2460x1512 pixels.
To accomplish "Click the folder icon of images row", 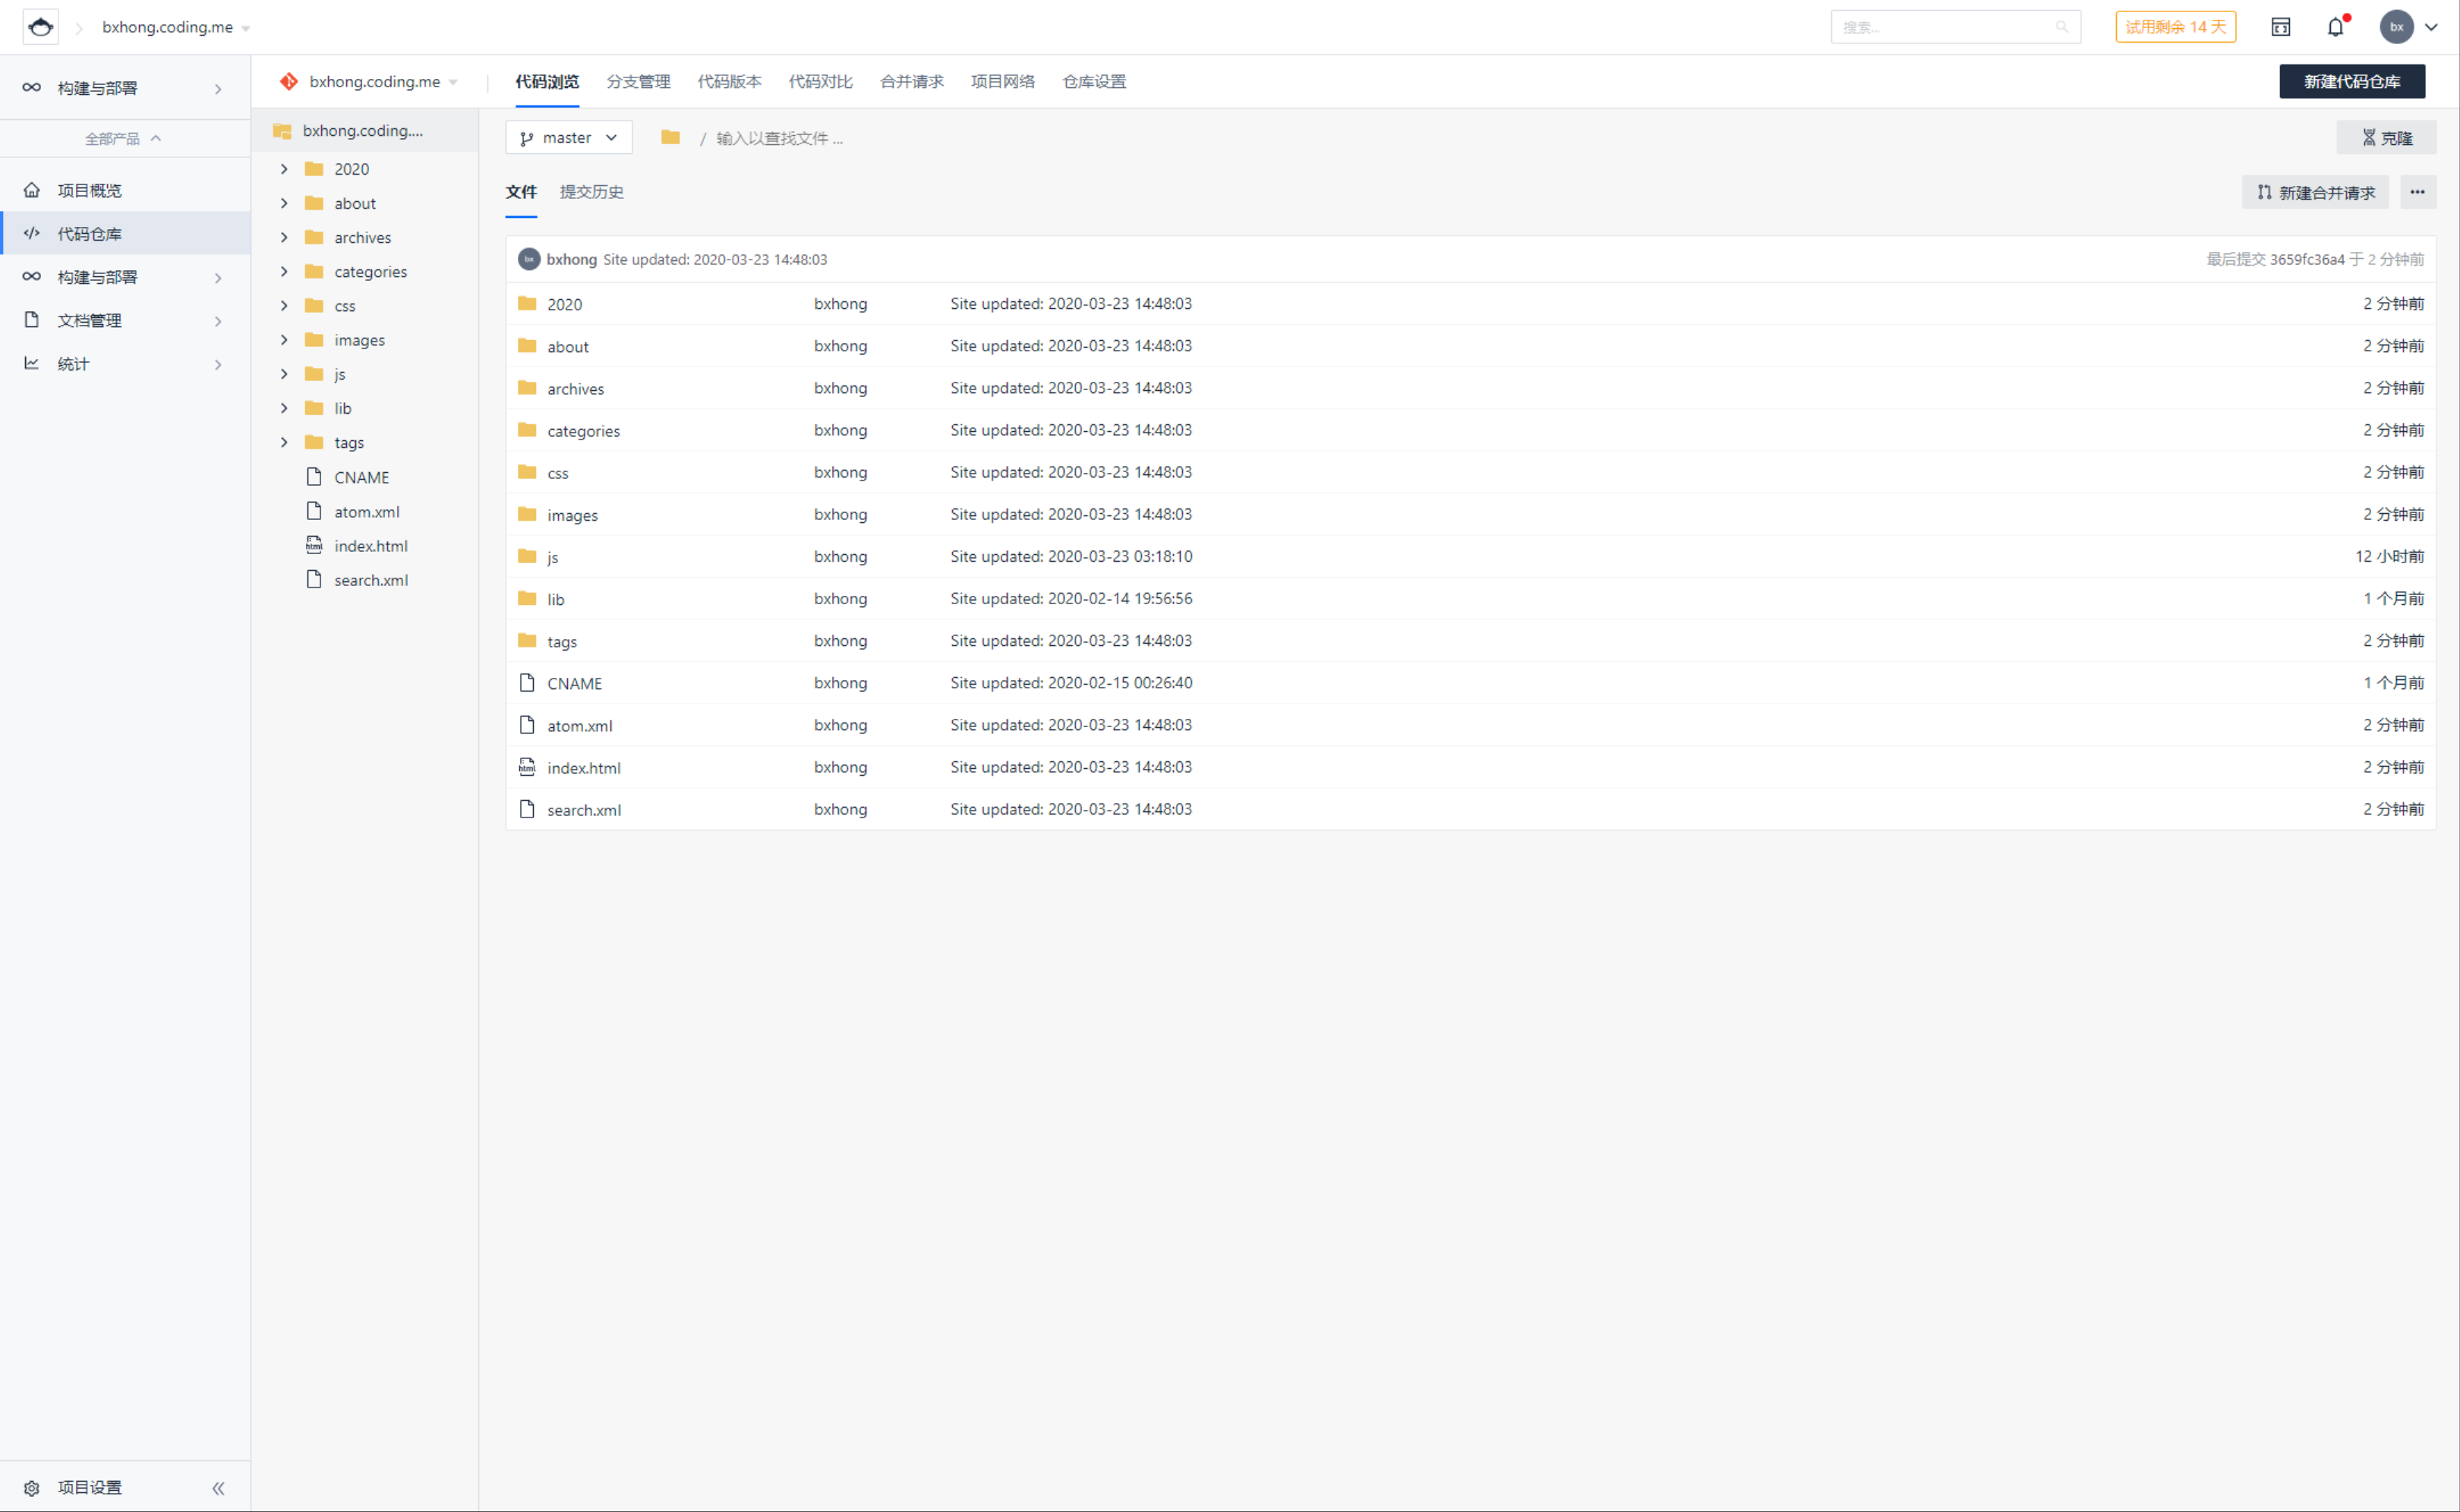I will click(x=527, y=514).
